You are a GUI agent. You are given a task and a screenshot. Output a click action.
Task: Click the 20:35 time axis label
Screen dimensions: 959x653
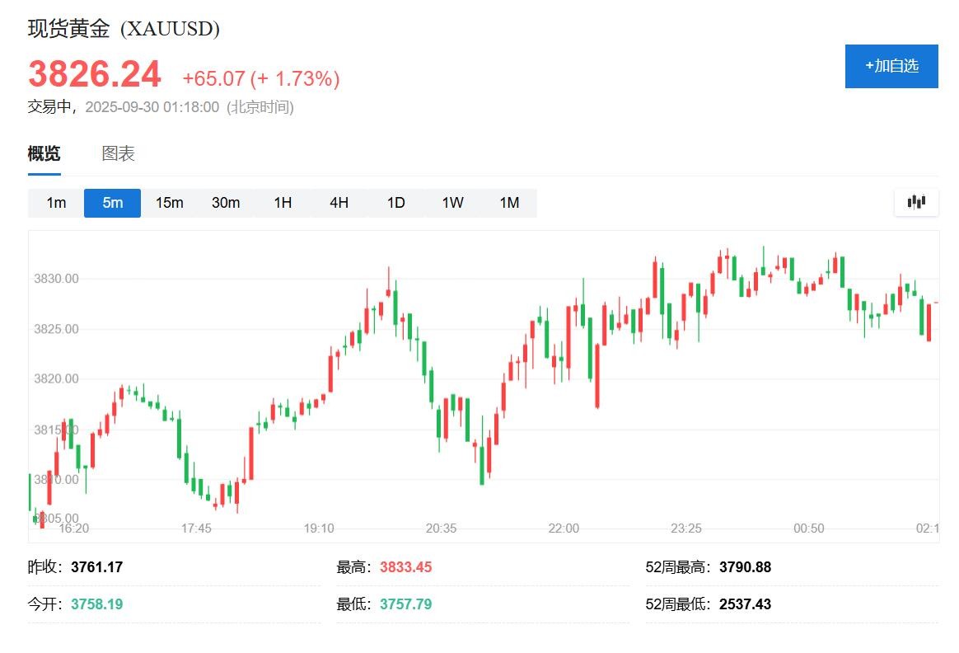coord(441,529)
